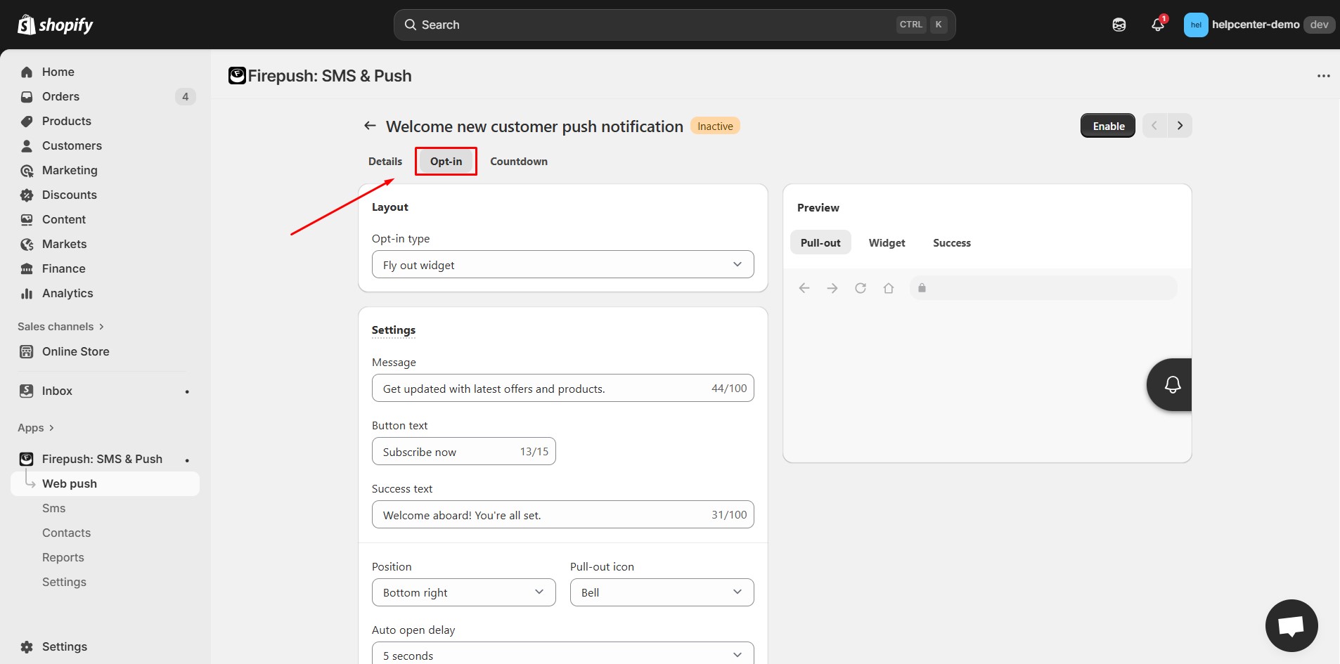Open the live chat bubble icon
This screenshot has height=664, width=1340.
pos(1291,625)
